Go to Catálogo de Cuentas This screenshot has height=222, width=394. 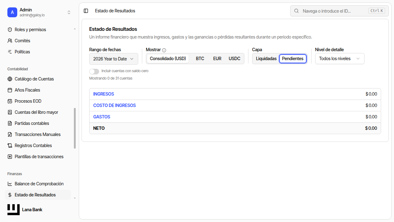pos(38,79)
